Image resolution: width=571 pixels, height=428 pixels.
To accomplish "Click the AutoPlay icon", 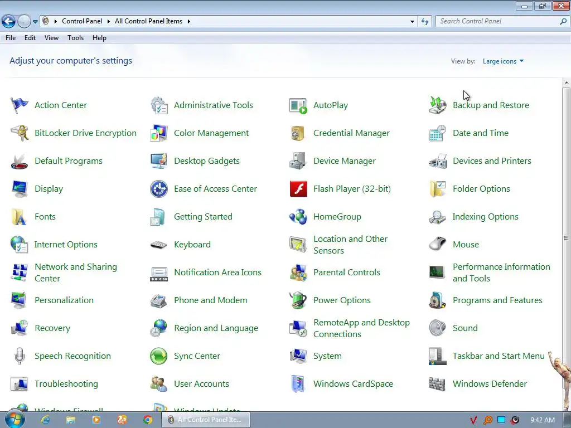I will coord(298,105).
